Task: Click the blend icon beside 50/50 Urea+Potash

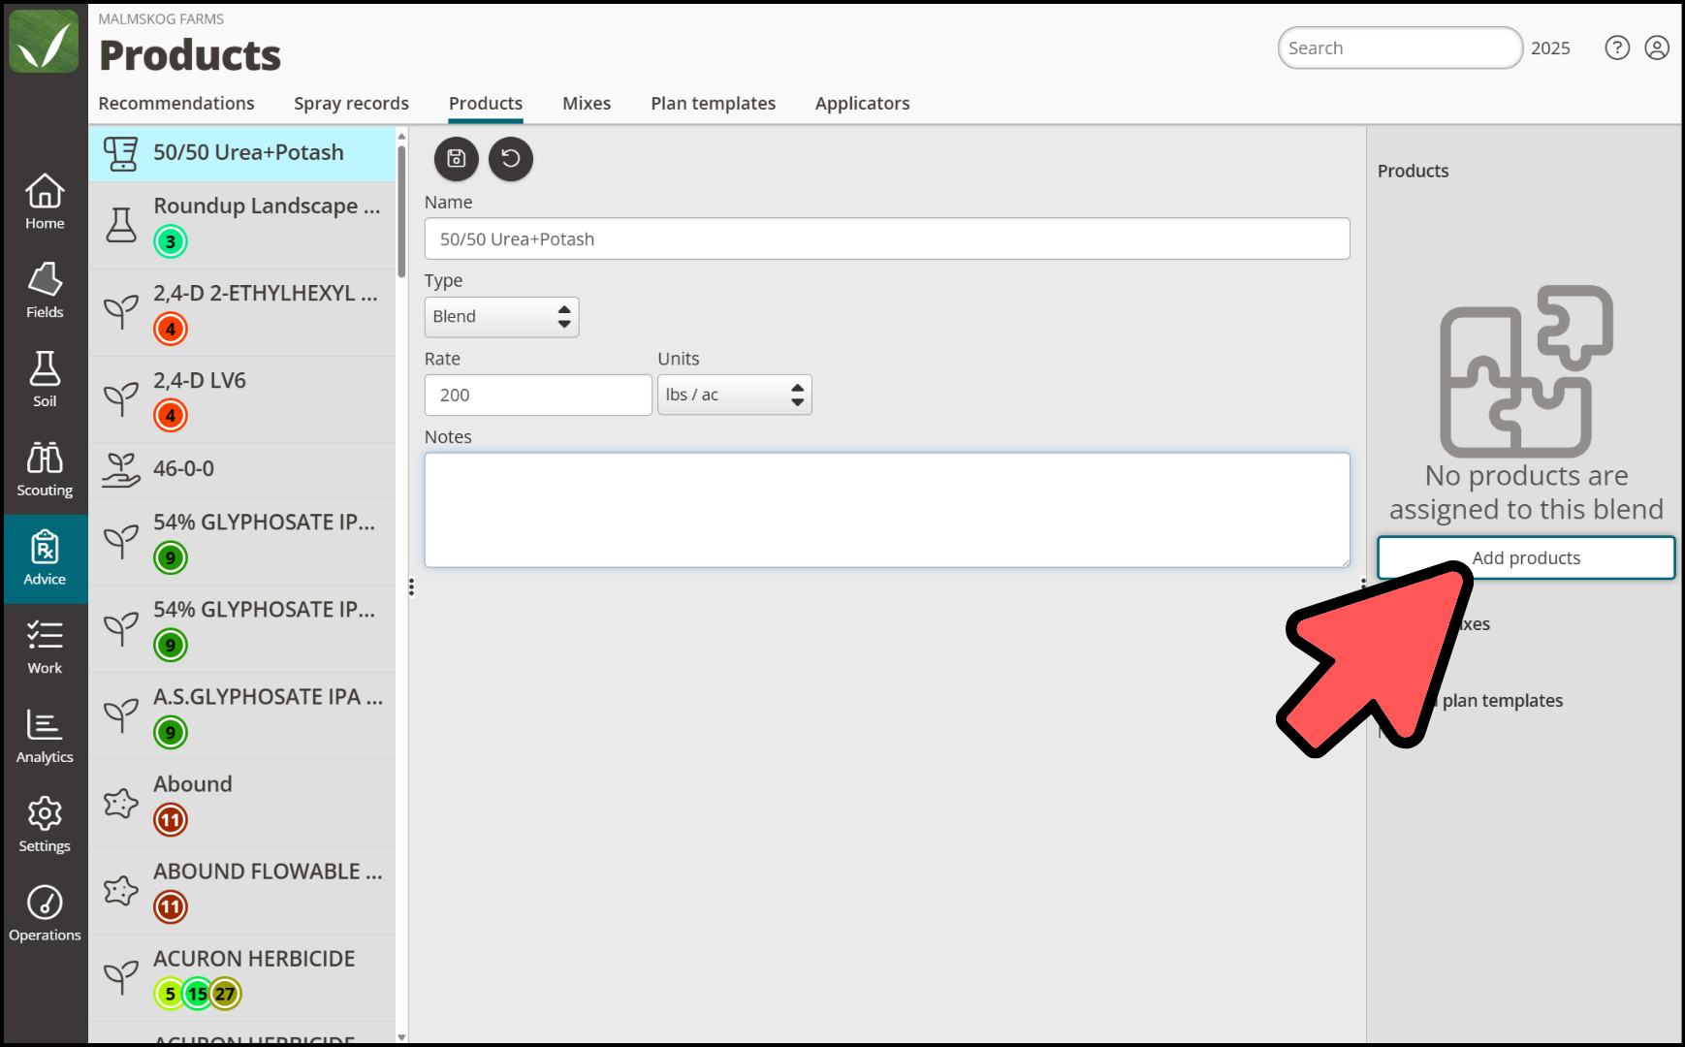Action: point(121,153)
